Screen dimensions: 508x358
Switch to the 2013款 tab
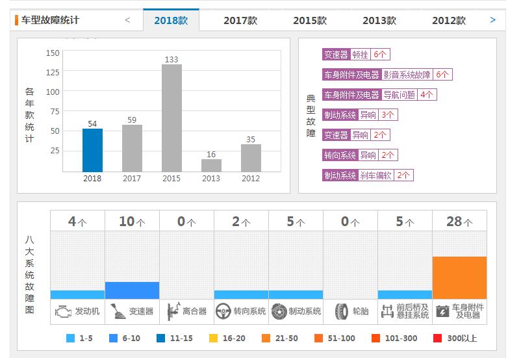coord(379,20)
